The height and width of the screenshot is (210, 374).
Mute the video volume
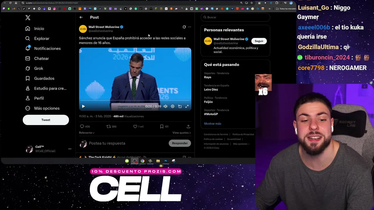(165, 106)
